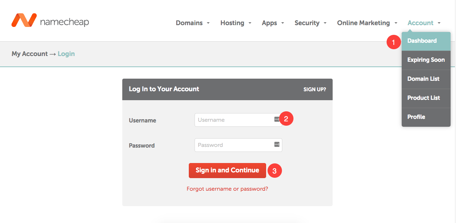Screen dimensions: 456x223
Task: Click the Account menu
Action: [x=424, y=23]
